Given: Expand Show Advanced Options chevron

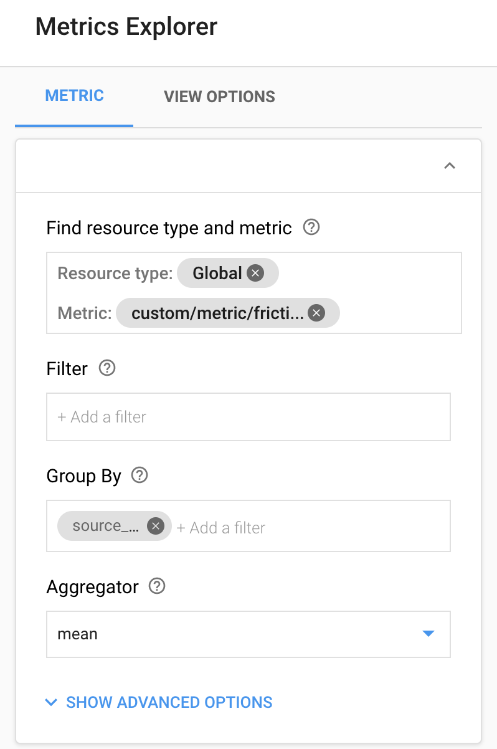Looking at the screenshot, I should pos(51,702).
